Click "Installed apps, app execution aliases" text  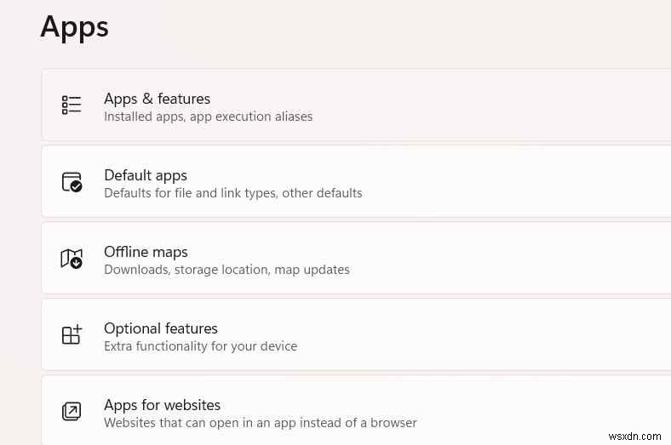208,117
